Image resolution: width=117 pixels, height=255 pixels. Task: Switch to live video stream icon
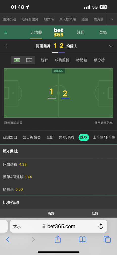29,60
